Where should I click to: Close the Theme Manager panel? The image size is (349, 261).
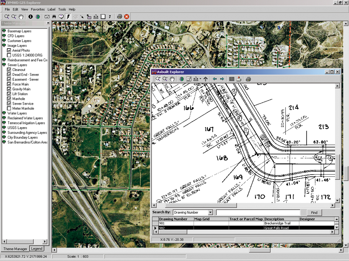click(x=48, y=23)
